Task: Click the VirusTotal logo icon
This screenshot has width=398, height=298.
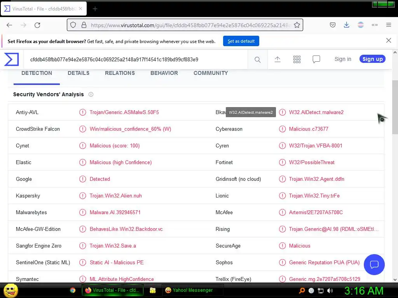Action: [11, 59]
